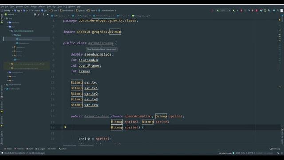This screenshot has width=284, height=160.
Task: Collapse the app module root
Action: [5, 18]
